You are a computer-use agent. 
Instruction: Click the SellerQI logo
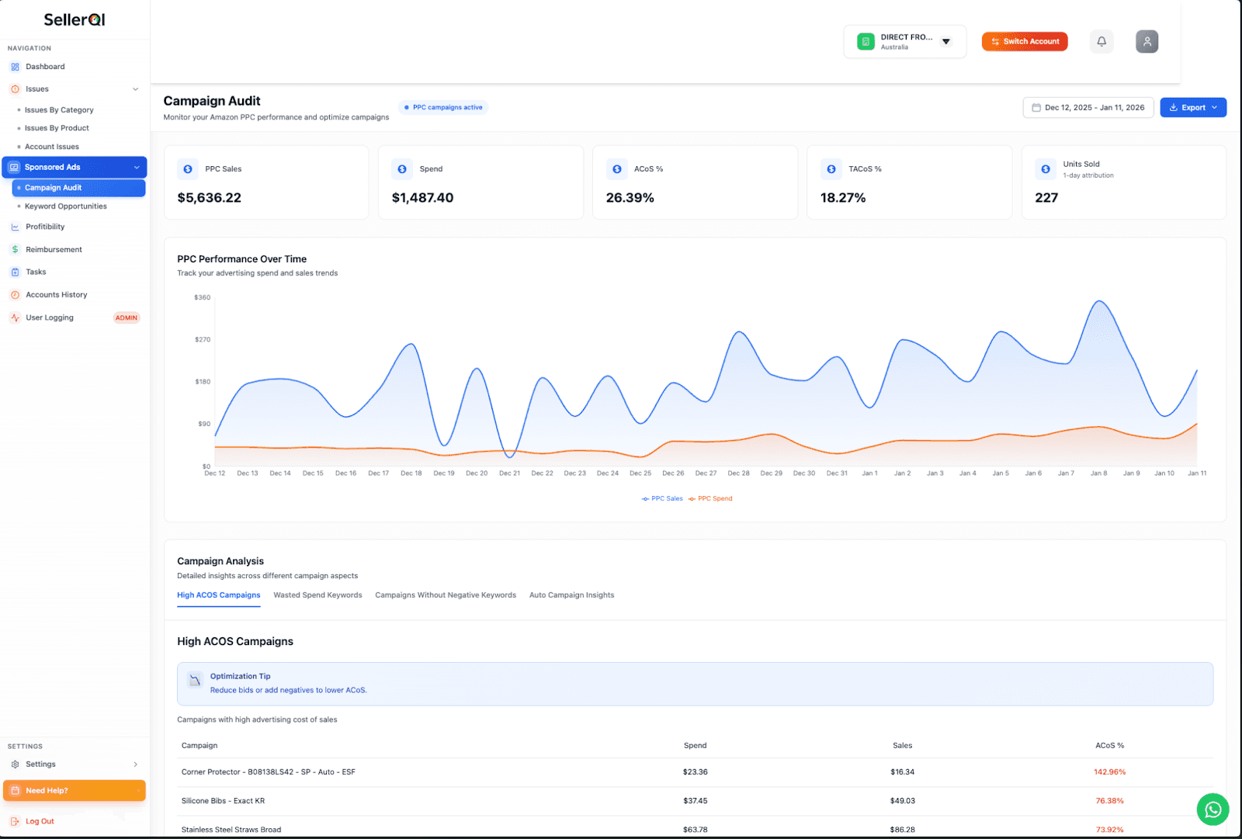tap(75, 19)
